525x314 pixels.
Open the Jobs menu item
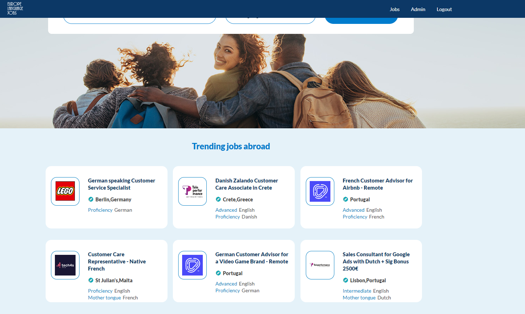[x=395, y=9]
